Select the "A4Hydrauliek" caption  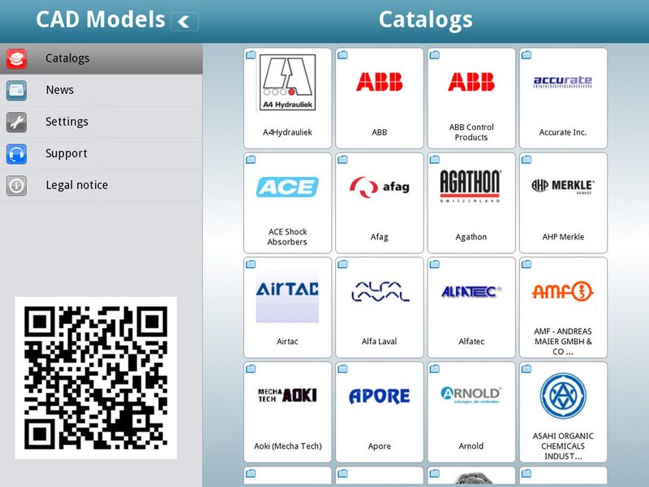tap(288, 132)
